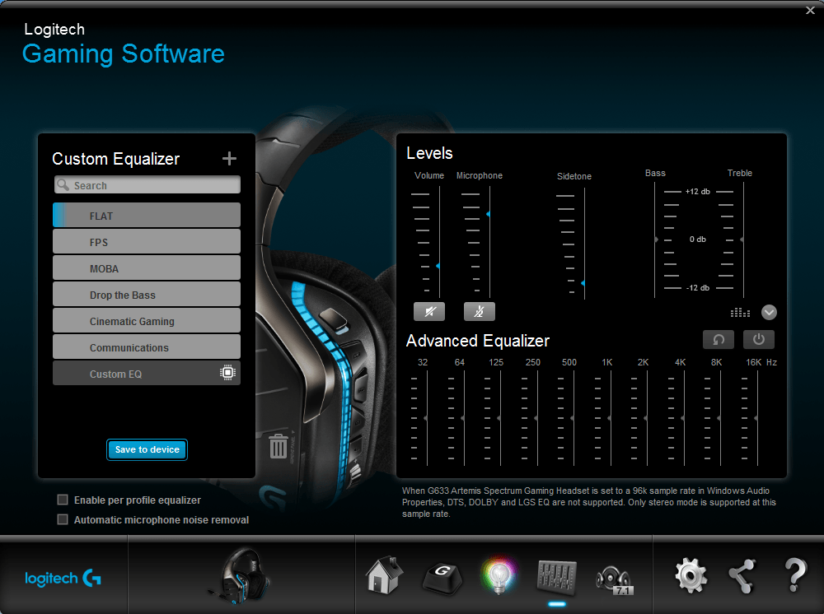
Task: Open the Home screen icon
Action: pyautogui.click(x=383, y=575)
